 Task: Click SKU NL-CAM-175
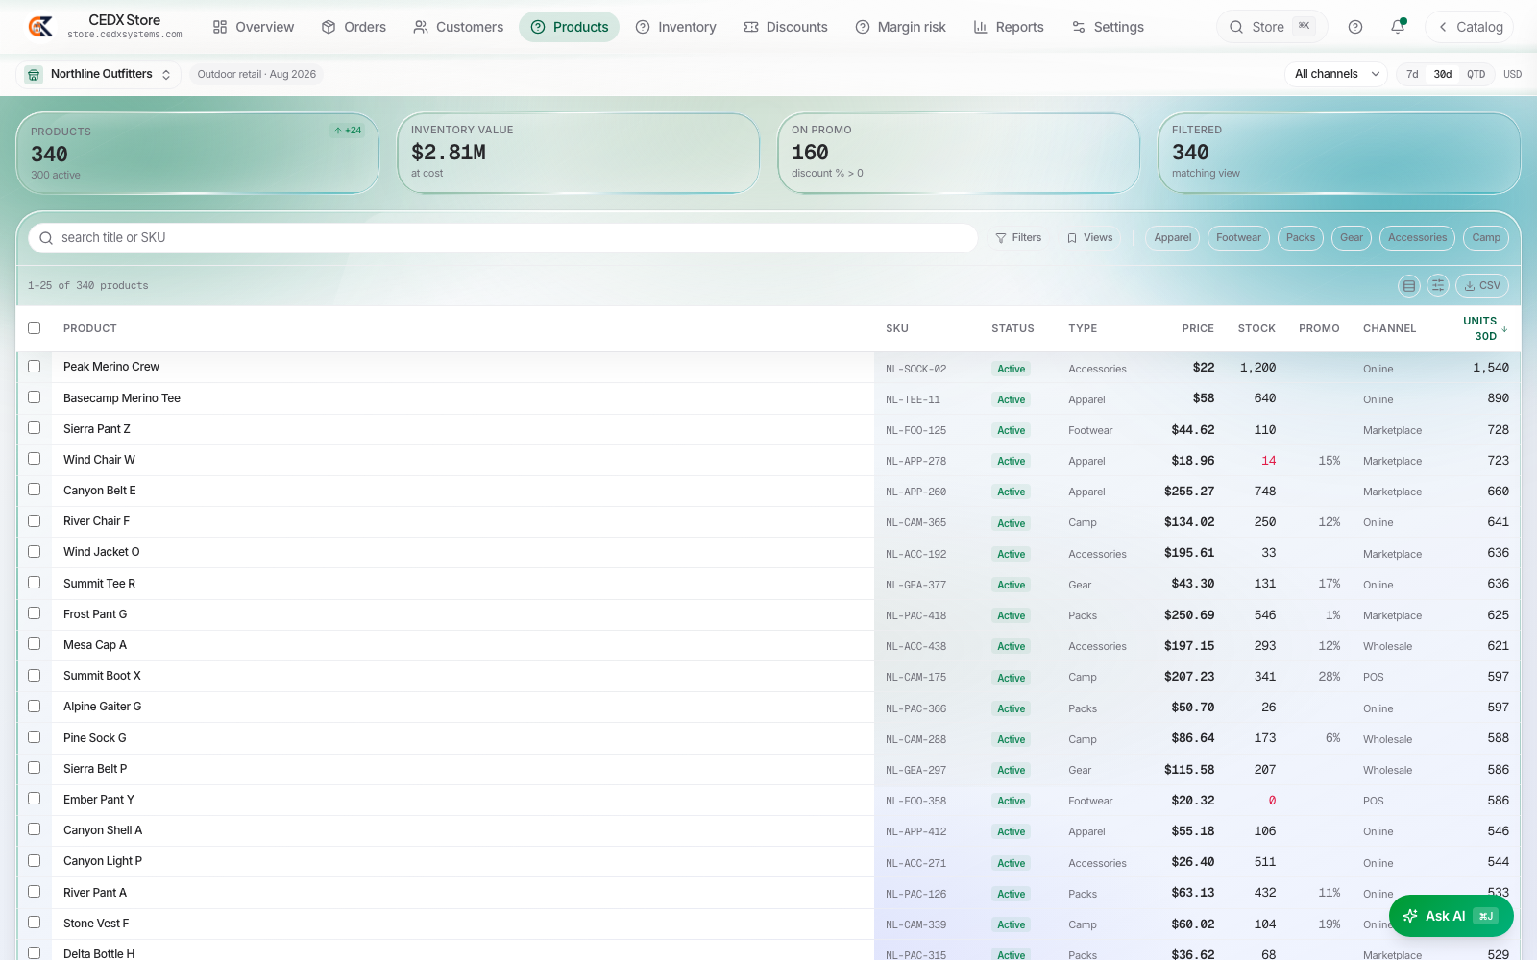point(915,678)
